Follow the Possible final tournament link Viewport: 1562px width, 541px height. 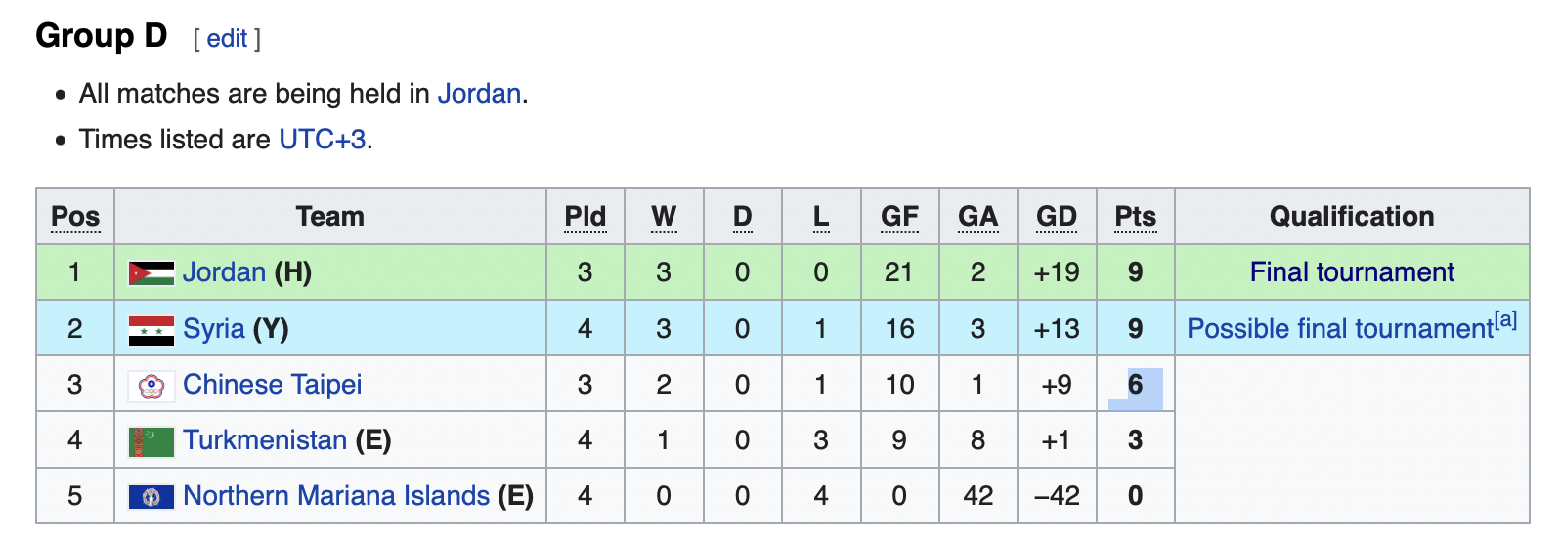click(x=1340, y=329)
